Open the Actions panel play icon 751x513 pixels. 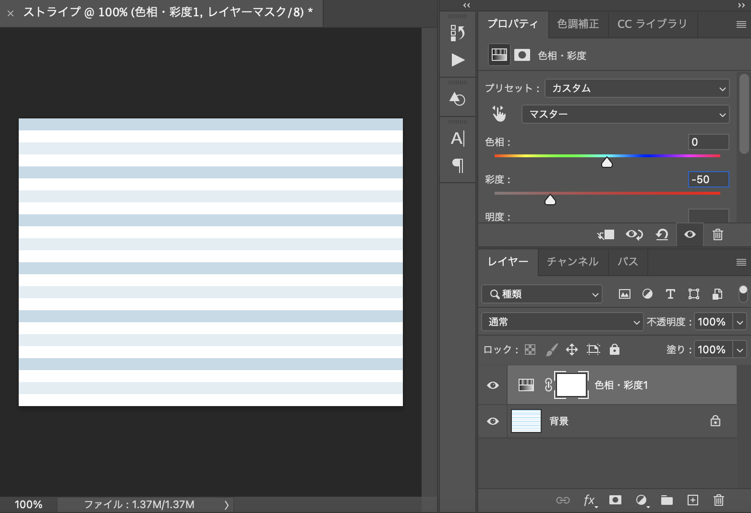coord(458,60)
